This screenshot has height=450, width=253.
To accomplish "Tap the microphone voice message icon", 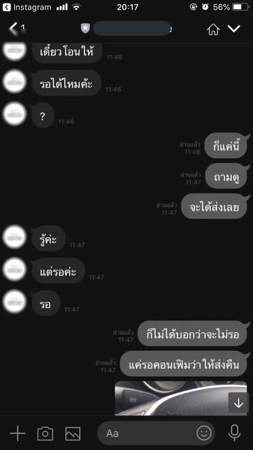I will pos(235,433).
